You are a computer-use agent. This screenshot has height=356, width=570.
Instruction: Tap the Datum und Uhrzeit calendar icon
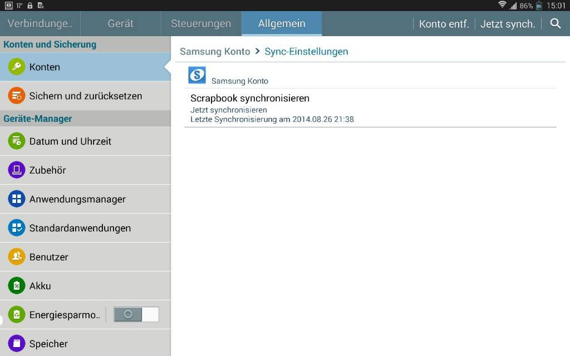click(16, 141)
